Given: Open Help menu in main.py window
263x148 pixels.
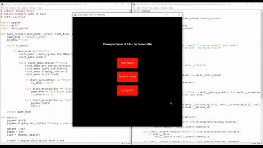Looking at the screenshot, I should (39, 8).
